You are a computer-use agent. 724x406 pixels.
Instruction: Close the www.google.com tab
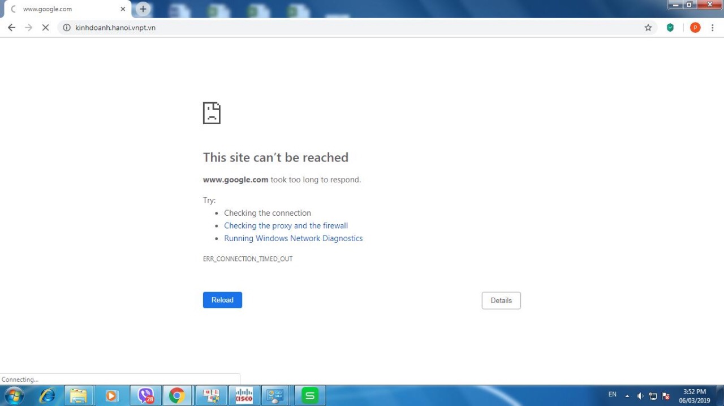point(123,9)
